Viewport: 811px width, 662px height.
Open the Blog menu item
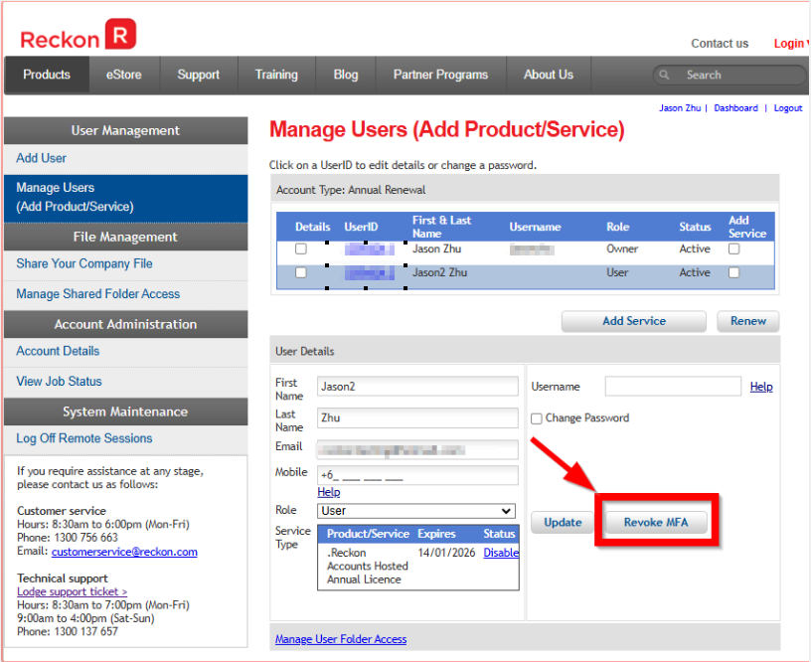(346, 75)
